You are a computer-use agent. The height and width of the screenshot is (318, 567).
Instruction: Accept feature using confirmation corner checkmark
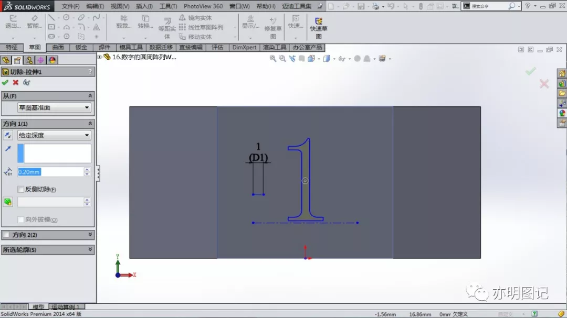click(x=530, y=71)
